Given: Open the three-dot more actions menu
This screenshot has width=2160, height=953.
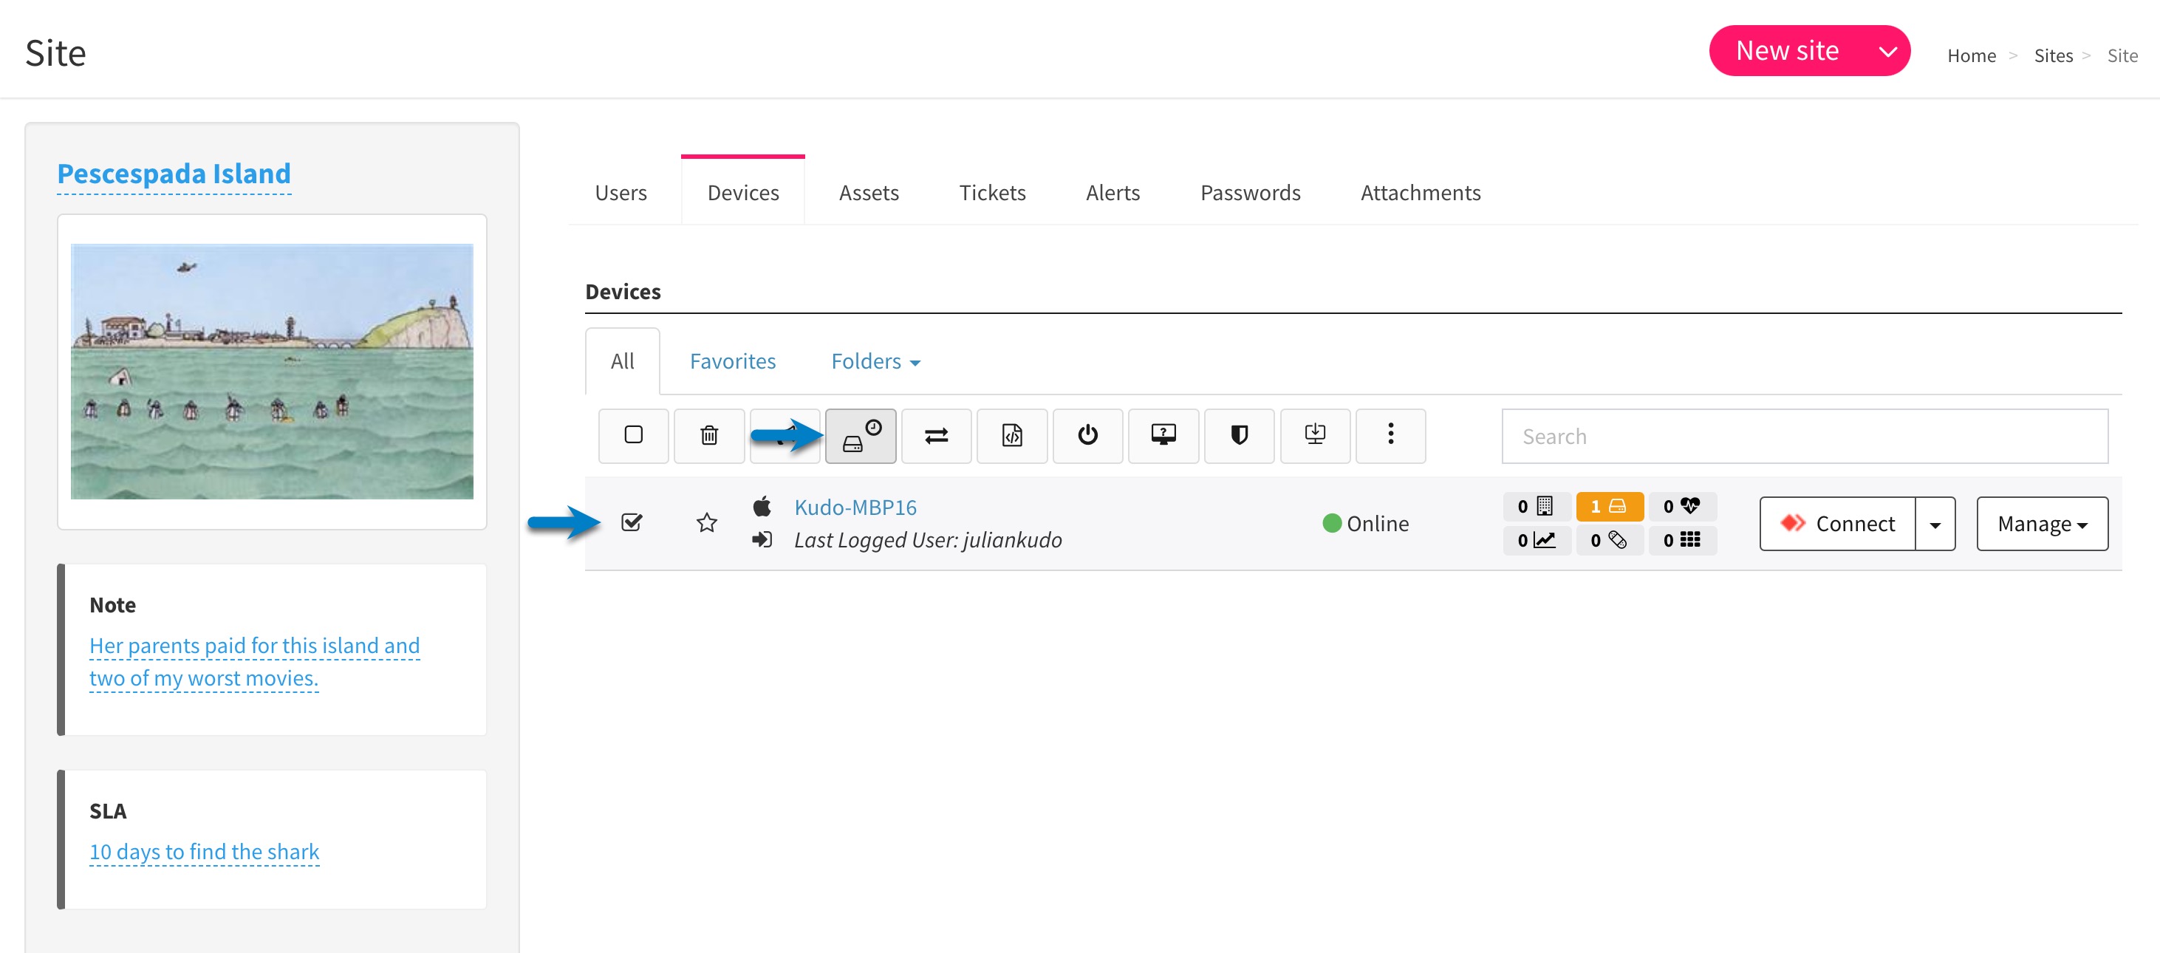Looking at the screenshot, I should click(1390, 435).
